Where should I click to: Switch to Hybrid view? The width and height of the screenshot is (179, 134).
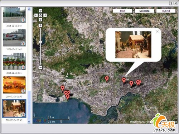[166, 11]
